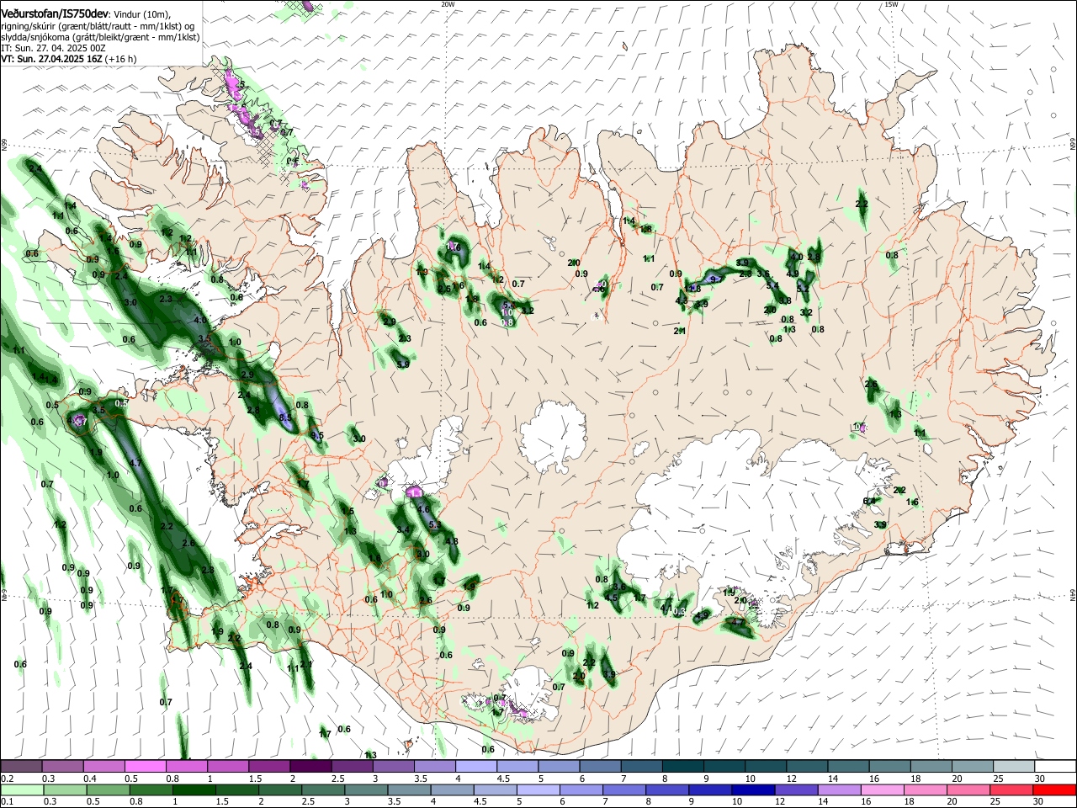Click the '8.5' precipitation value on the west coast
1077x808 pixels.
tap(285, 417)
